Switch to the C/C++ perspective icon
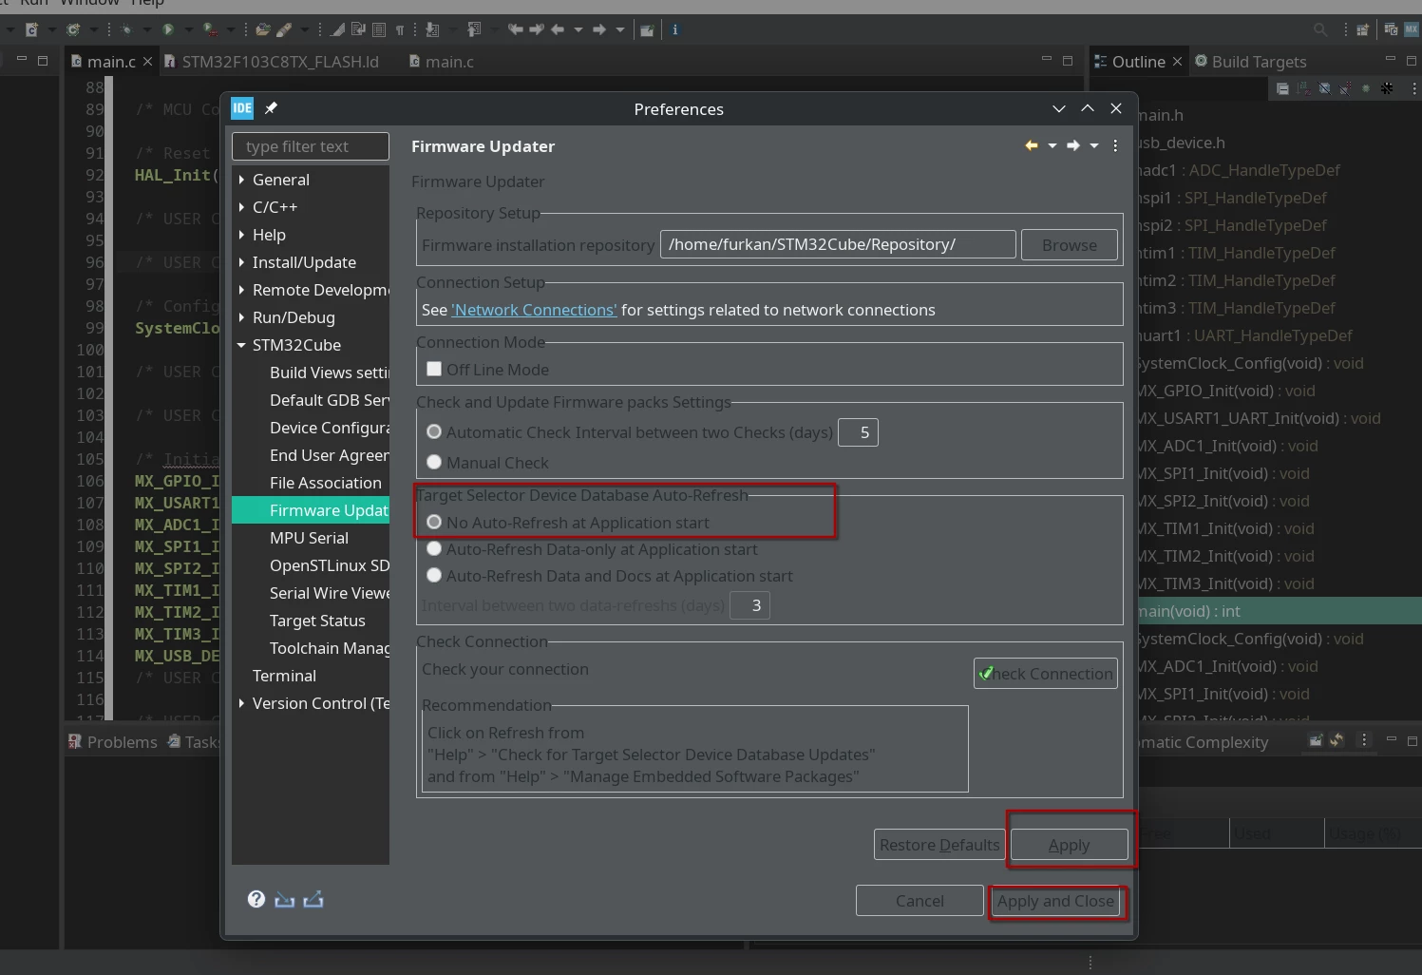Image resolution: width=1422 pixels, height=975 pixels. tap(1391, 29)
